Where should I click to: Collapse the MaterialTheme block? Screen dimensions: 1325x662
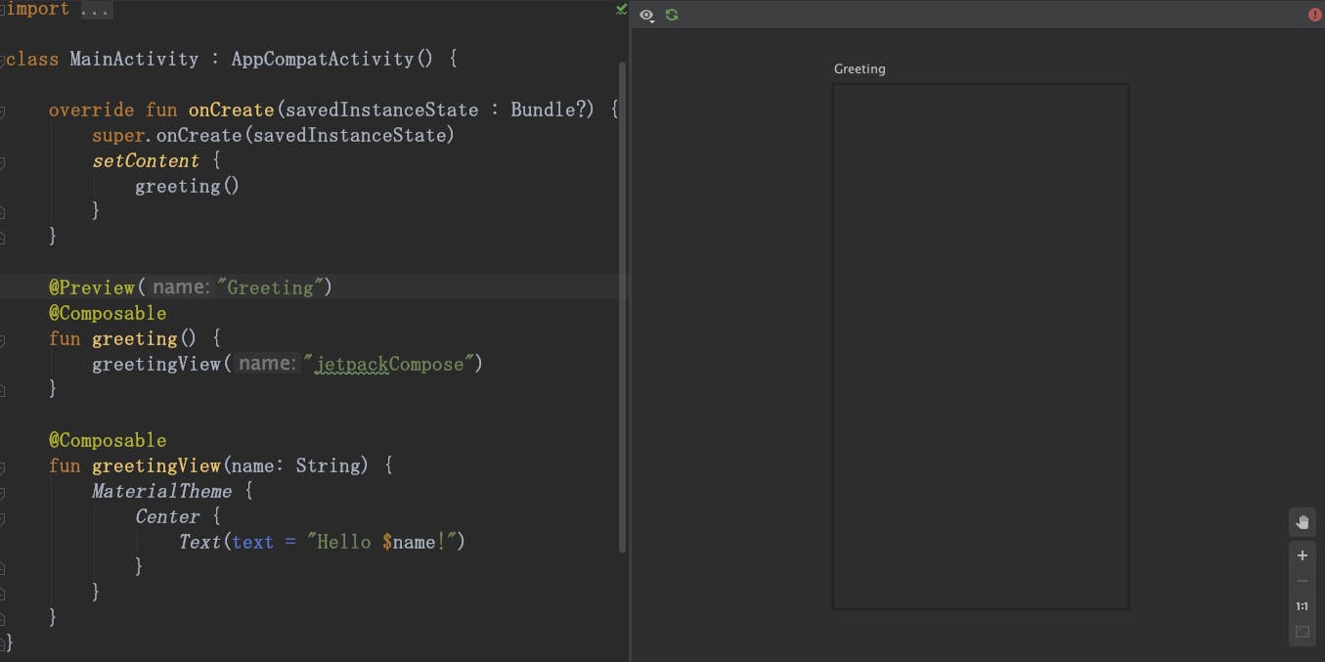pos(3,492)
